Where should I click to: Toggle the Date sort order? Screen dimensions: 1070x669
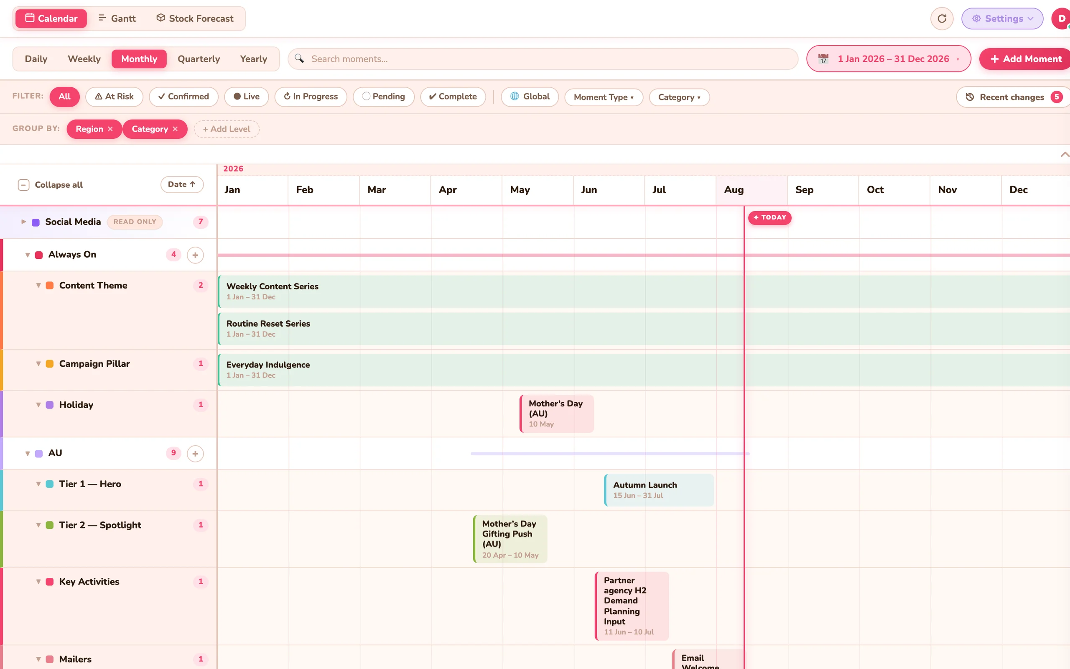(182, 184)
